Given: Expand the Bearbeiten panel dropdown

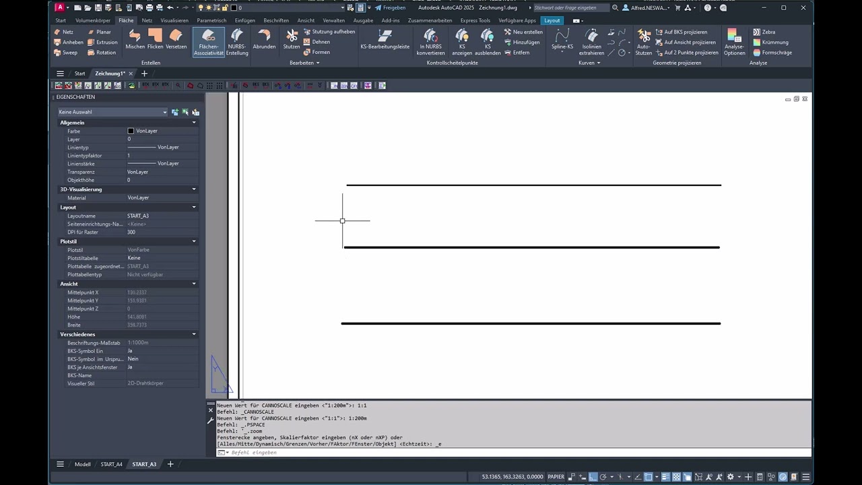Looking at the screenshot, I should [x=304, y=63].
